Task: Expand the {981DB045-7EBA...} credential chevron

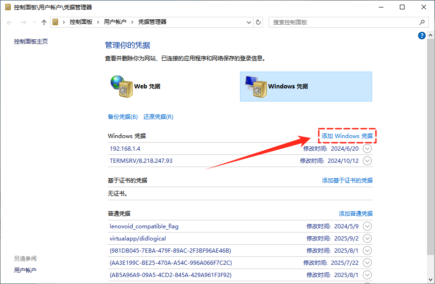Action: pos(367,251)
